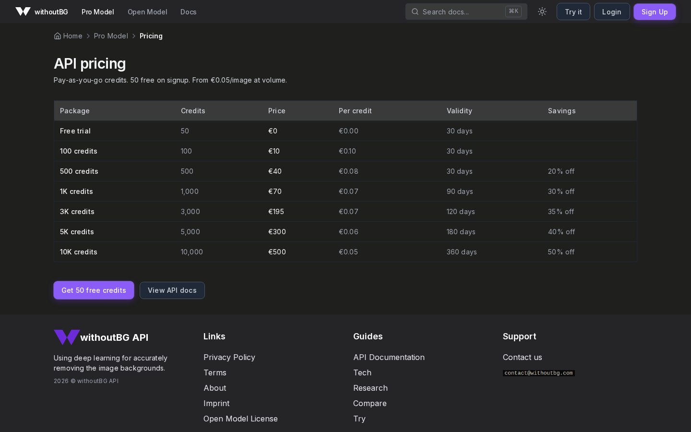Click the View API docs button

pyautogui.click(x=172, y=290)
